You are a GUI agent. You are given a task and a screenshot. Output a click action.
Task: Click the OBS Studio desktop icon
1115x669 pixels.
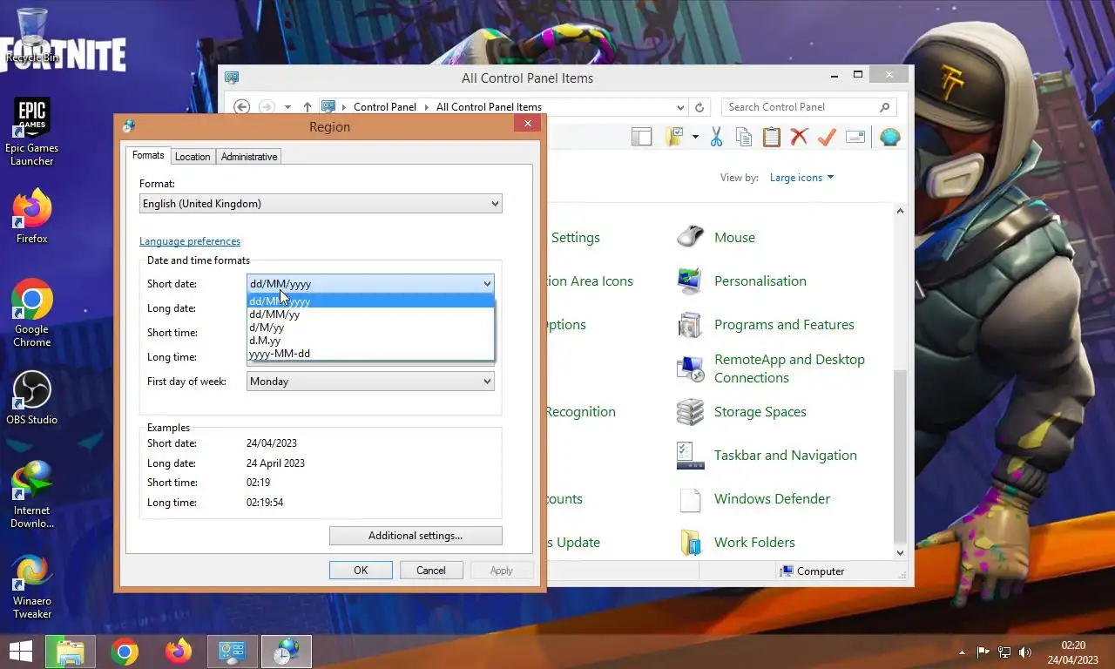[x=32, y=398]
